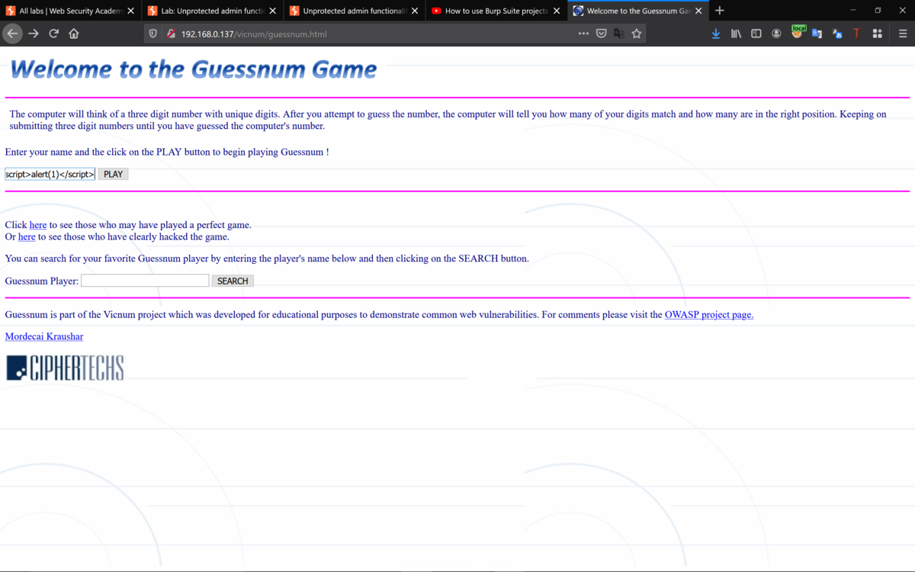Open the Library bookmarks and history
The width and height of the screenshot is (915, 572).
point(736,34)
